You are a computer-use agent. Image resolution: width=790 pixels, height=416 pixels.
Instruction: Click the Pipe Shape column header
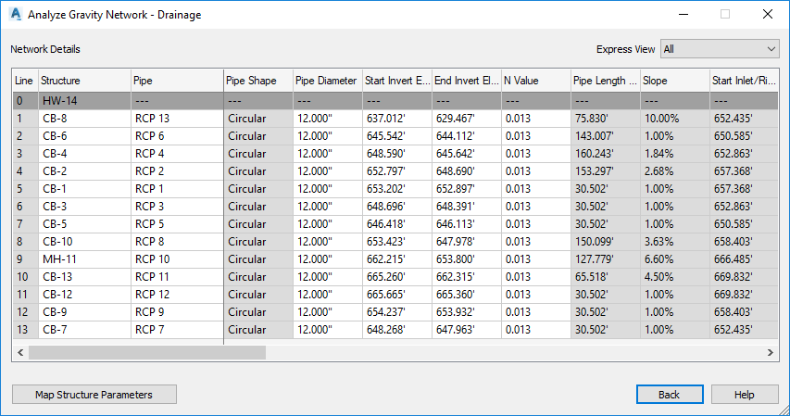(258, 81)
